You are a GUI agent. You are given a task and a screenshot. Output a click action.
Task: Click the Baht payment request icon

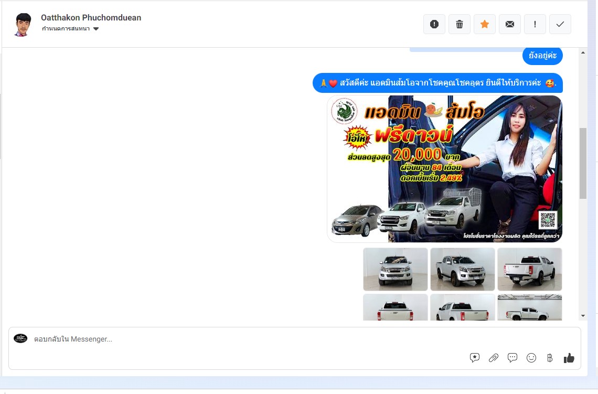pyautogui.click(x=550, y=358)
